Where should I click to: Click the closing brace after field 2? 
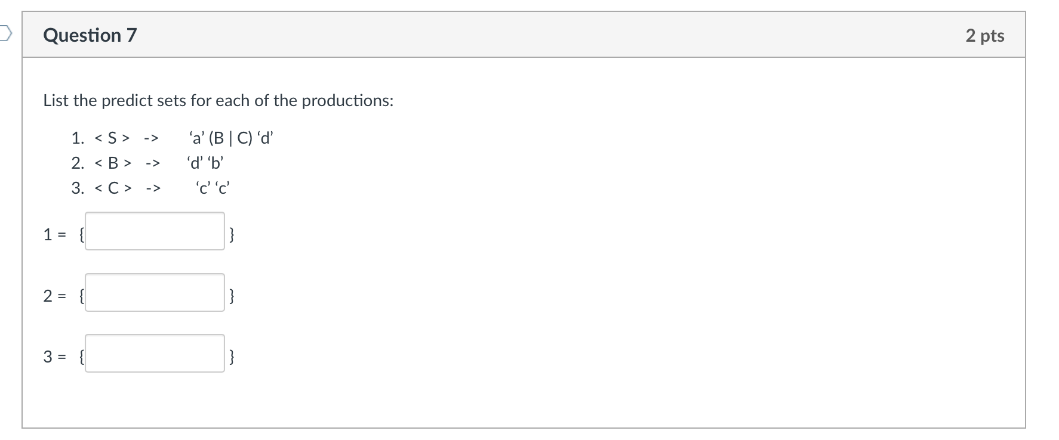tap(232, 296)
